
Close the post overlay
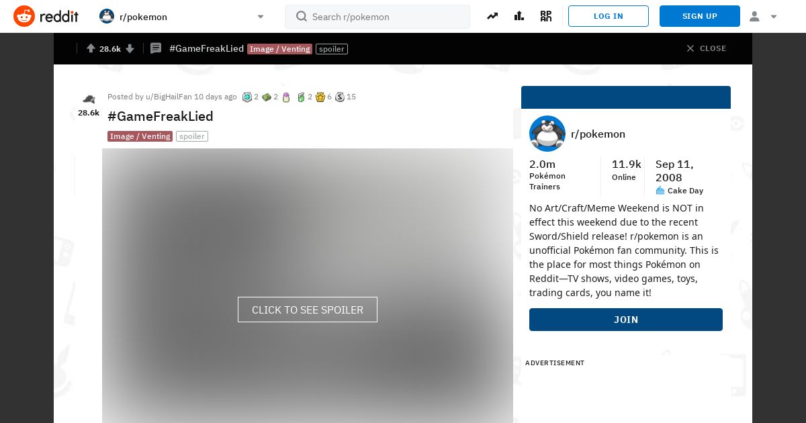coord(706,48)
